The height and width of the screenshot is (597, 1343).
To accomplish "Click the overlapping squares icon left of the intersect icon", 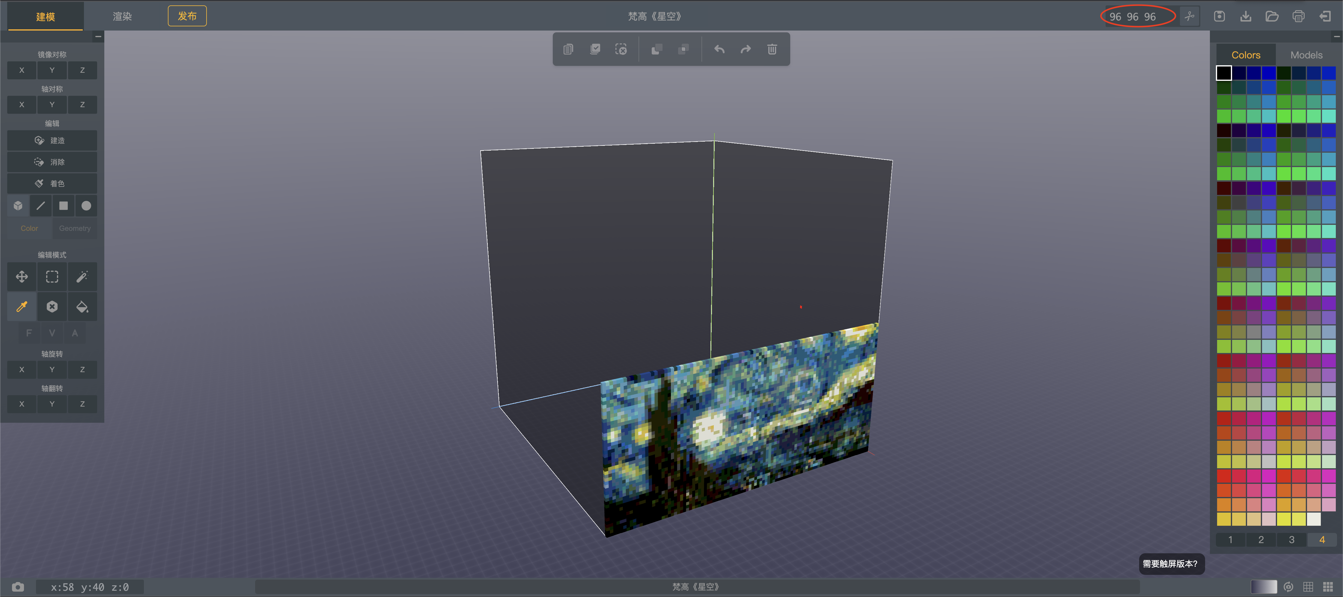I will pos(657,49).
